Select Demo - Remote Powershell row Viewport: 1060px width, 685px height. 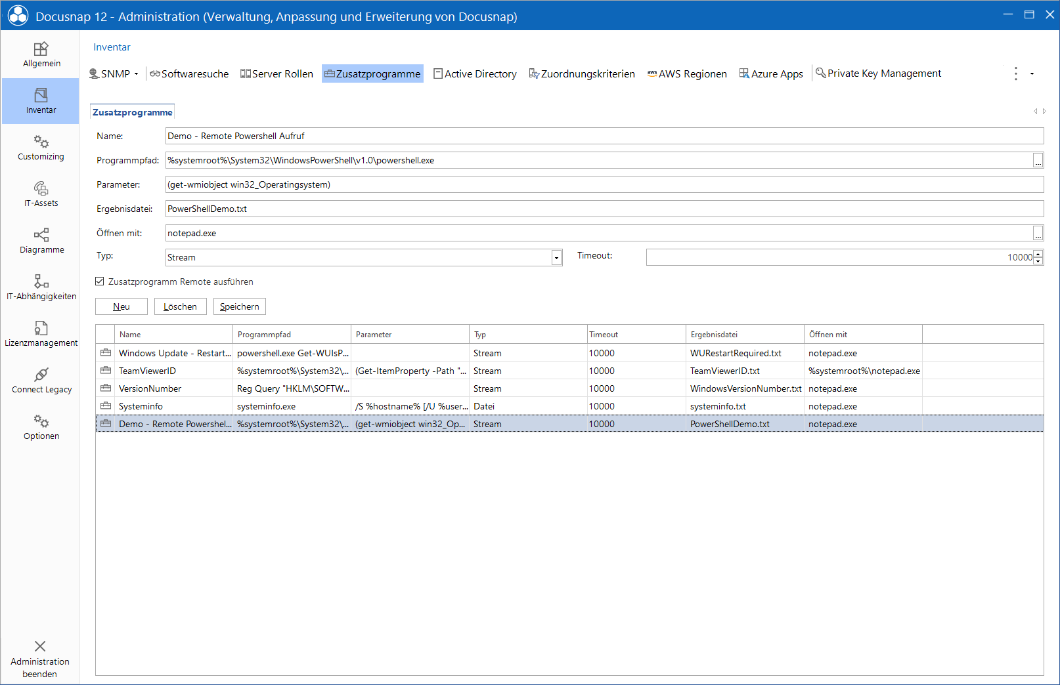pyautogui.click(x=569, y=424)
